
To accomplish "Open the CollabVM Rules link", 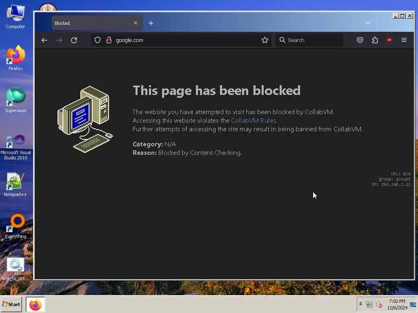I will (253, 121).
